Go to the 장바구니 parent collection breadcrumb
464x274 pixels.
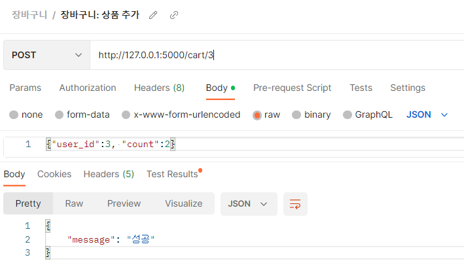[29, 15]
